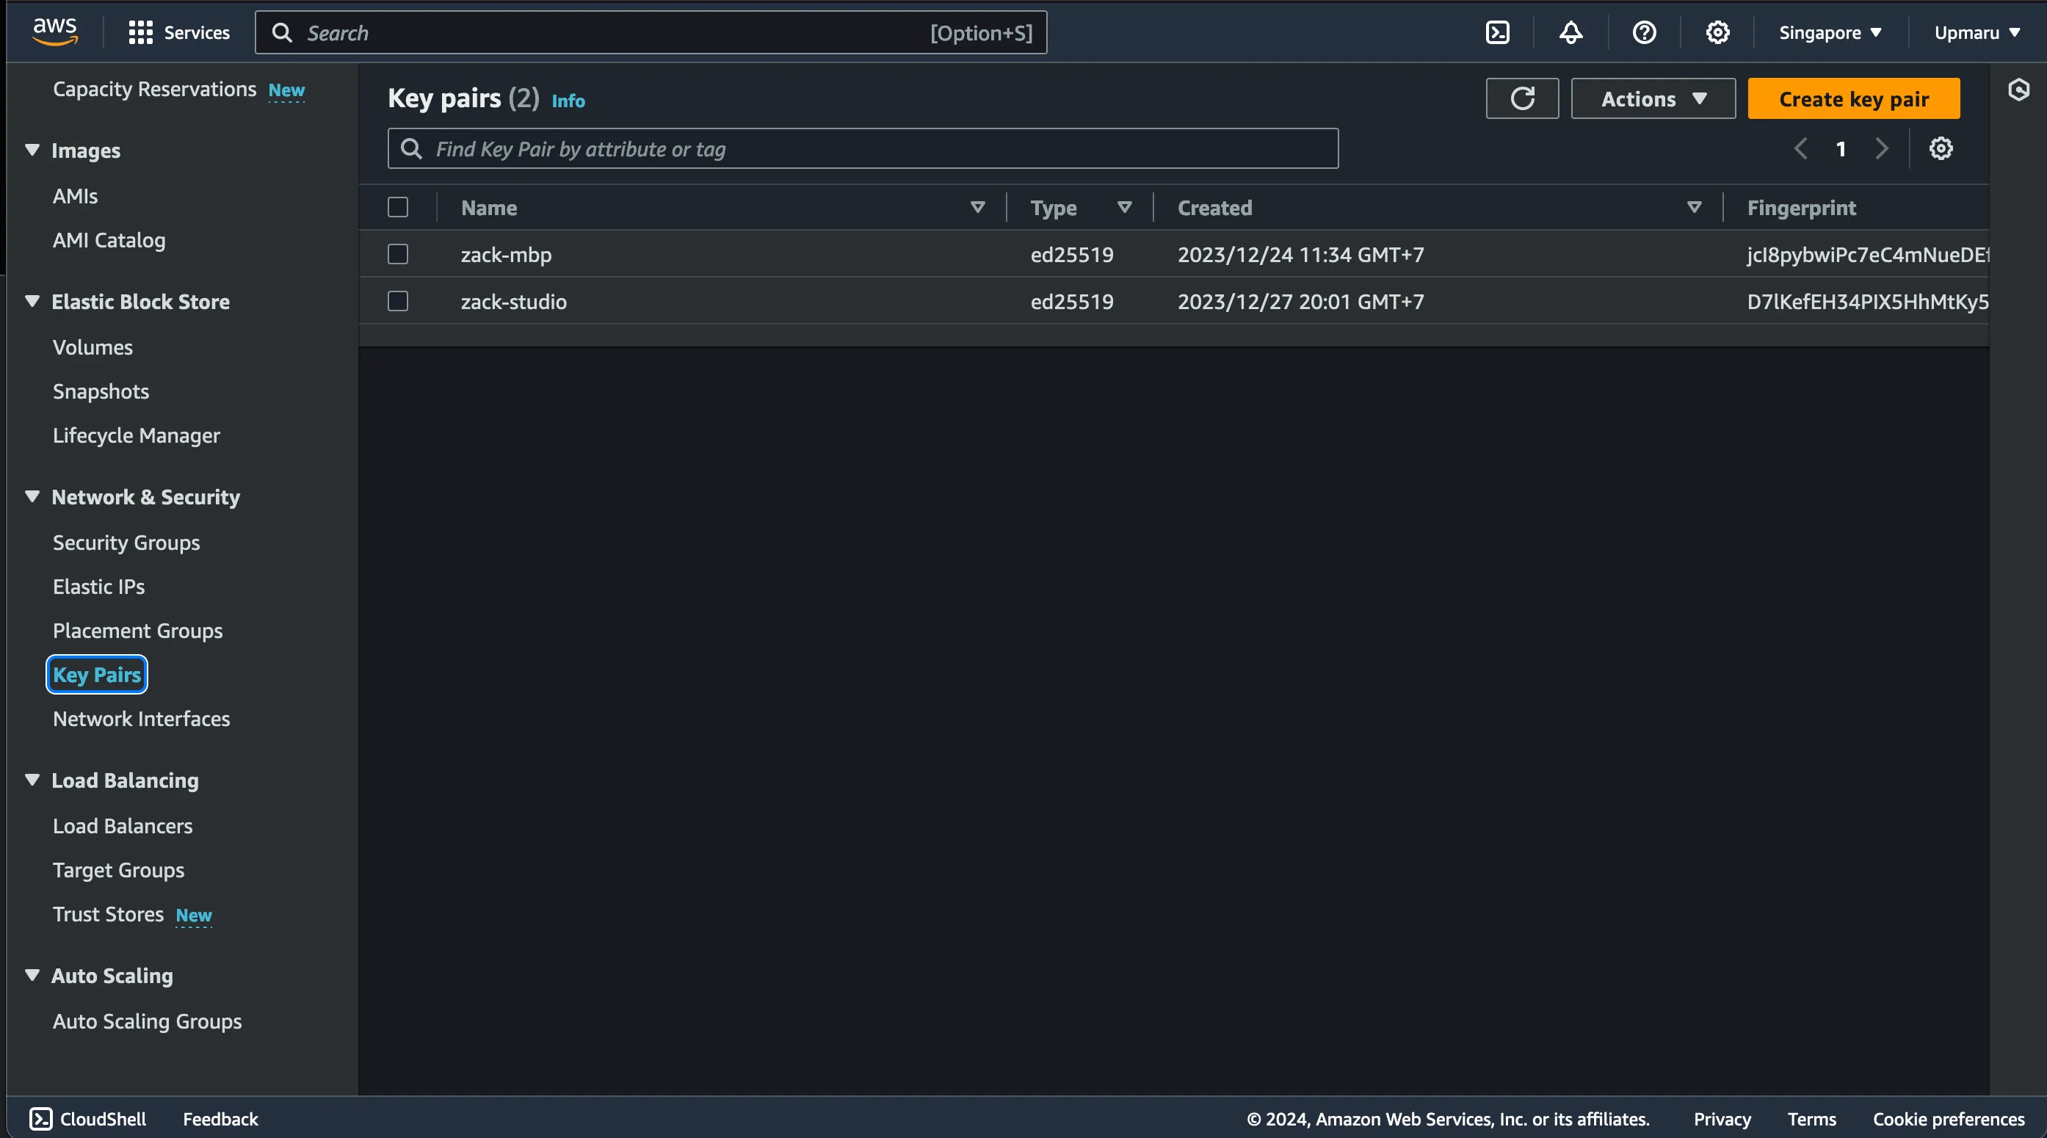Viewport: 2047px width, 1138px height.
Task: Open Elastic IPs in sidebar
Action: pyautogui.click(x=98, y=587)
